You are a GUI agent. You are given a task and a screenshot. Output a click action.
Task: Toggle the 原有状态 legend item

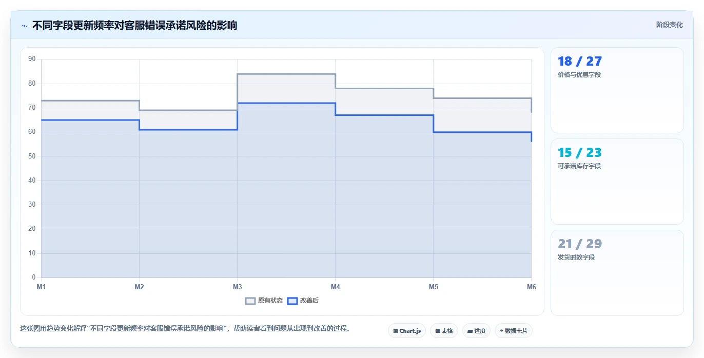(x=264, y=301)
